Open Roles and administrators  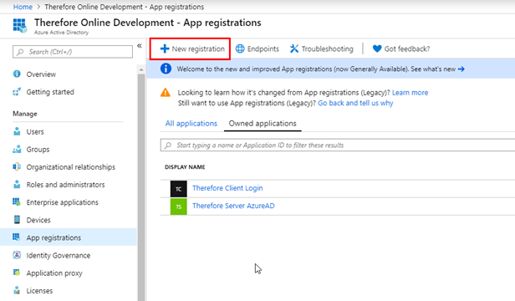(x=66, y=185)
